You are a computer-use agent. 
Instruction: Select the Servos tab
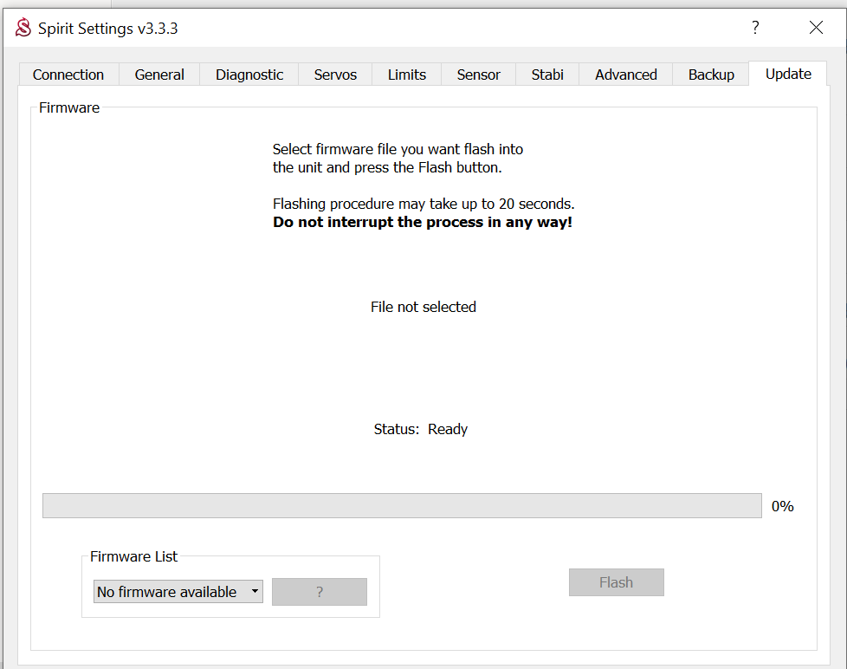(335, 75)
